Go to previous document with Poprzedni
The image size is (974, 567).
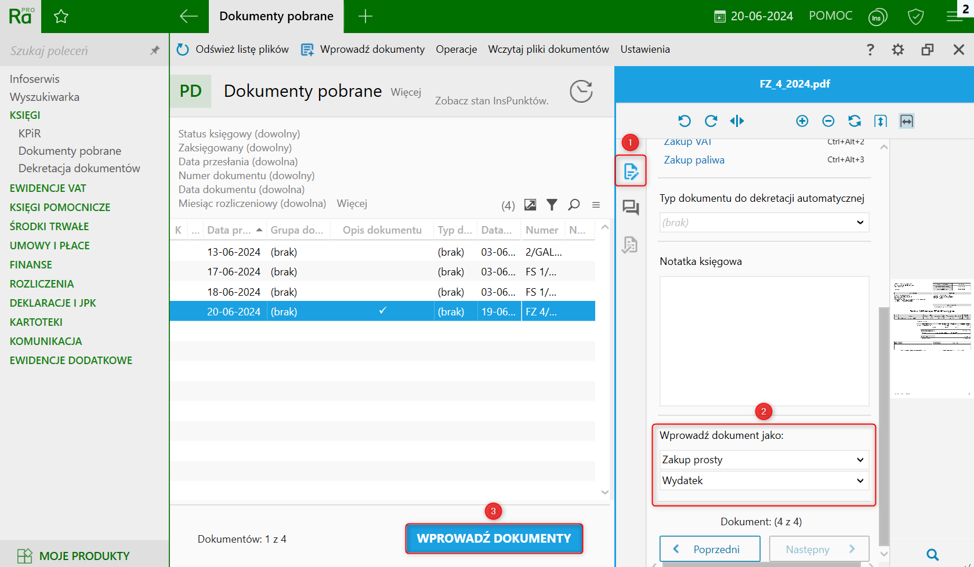[709, 549]
